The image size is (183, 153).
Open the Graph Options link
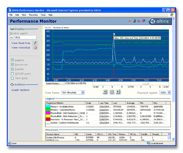[20, 90]
